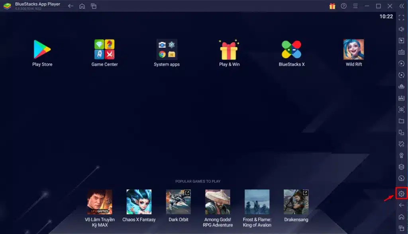Go to home from the title bar

pyautogui.click(x=82, y=6)
